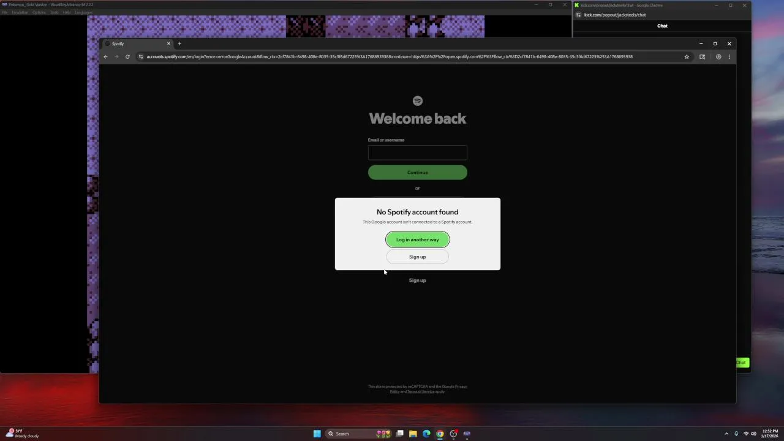Screen dimensions: 784x441
Task: Click the green Chat button in Kick window
Action: tap(741, 363)
